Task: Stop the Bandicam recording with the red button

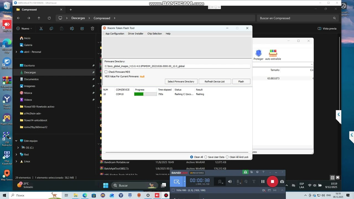Action: tap(272, 182)
